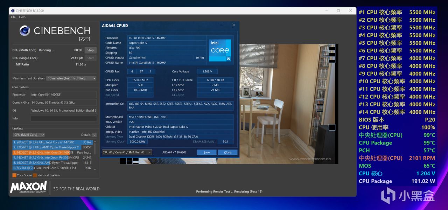Open the Minimum Test Duration dropdown
Image resolution: width=448 pixels, height=210 pixels.
tap(71, 78)
